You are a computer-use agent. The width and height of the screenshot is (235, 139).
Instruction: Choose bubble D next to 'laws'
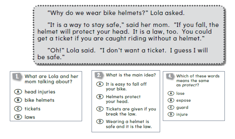point(18,117)
